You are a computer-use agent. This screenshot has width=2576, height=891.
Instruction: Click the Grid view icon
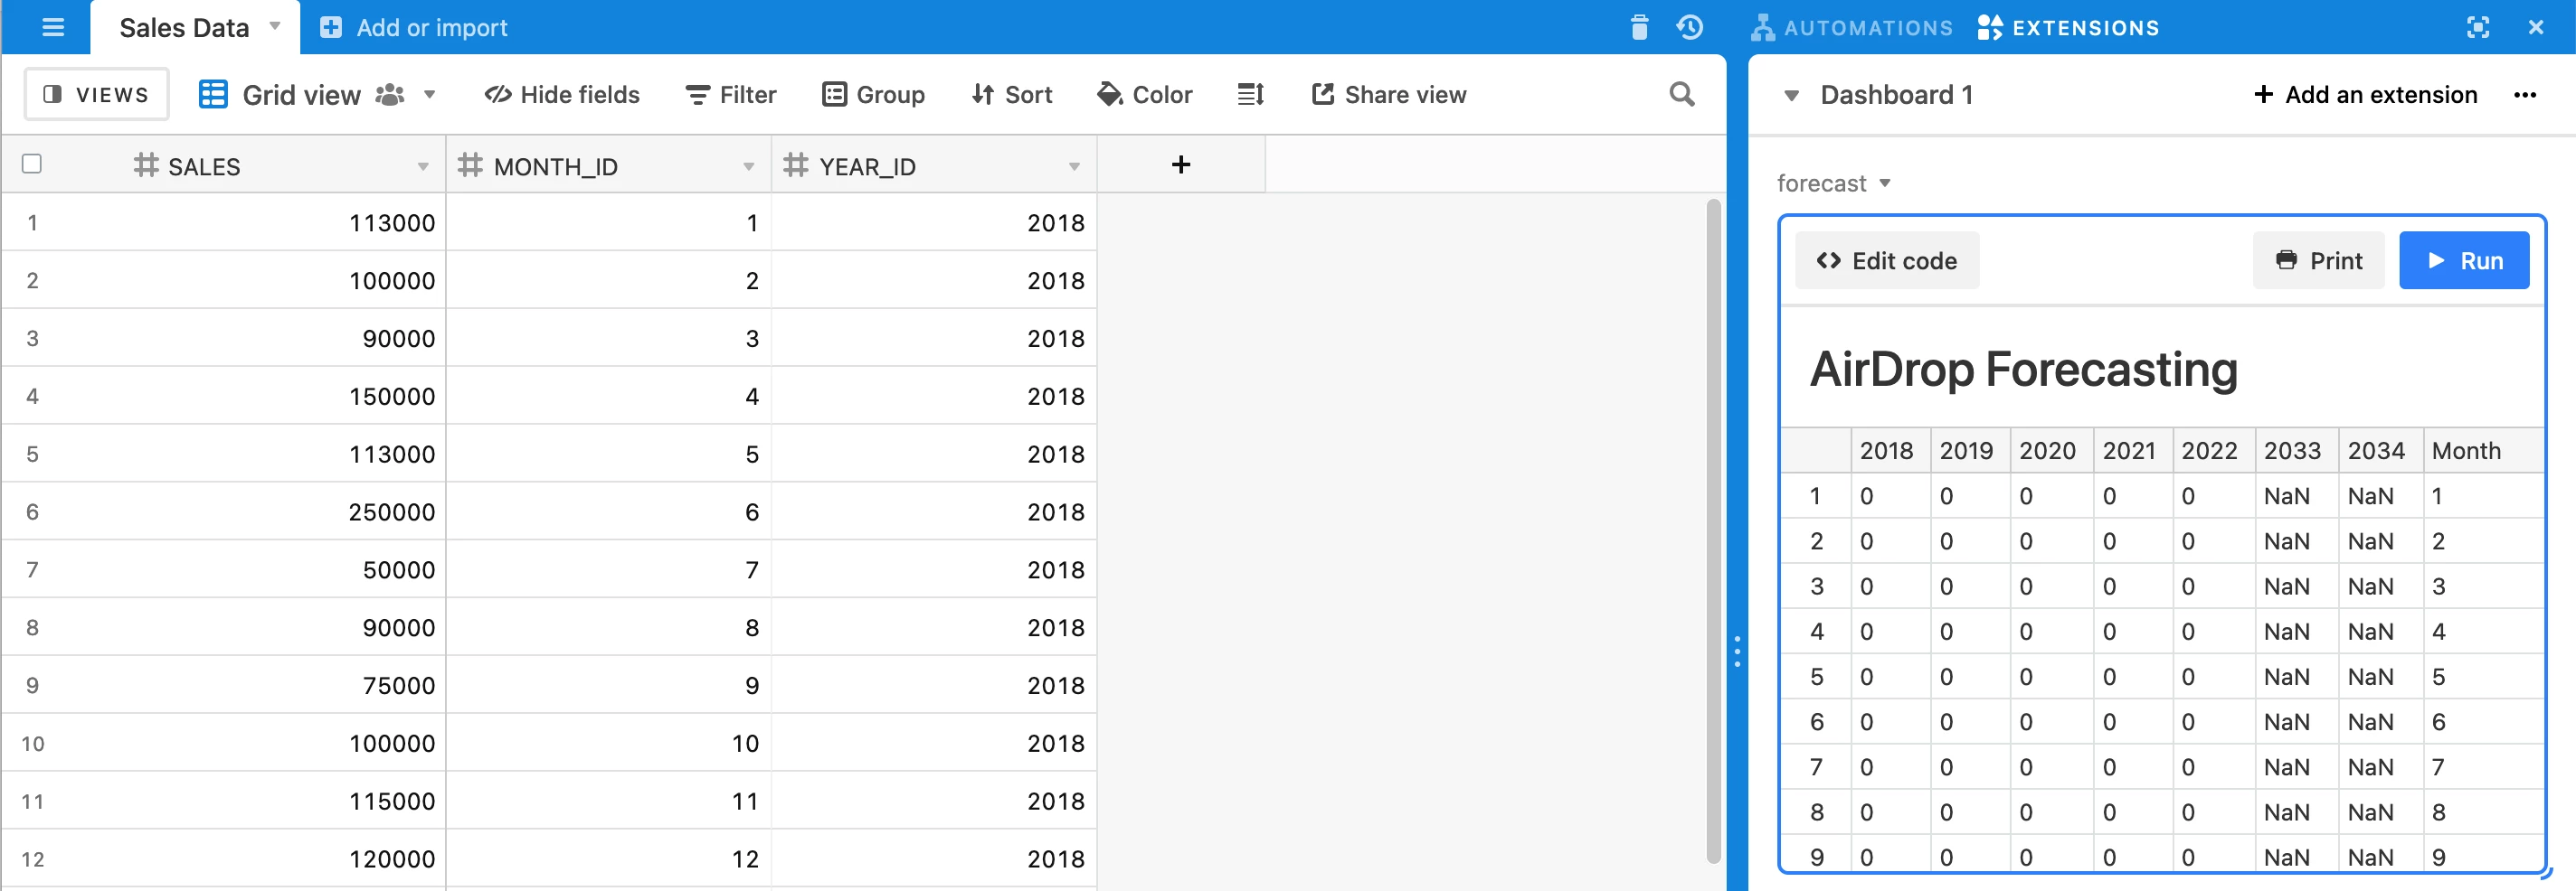pos(213,95)
